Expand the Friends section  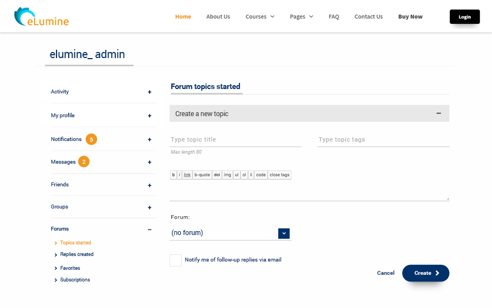point(150,185)
